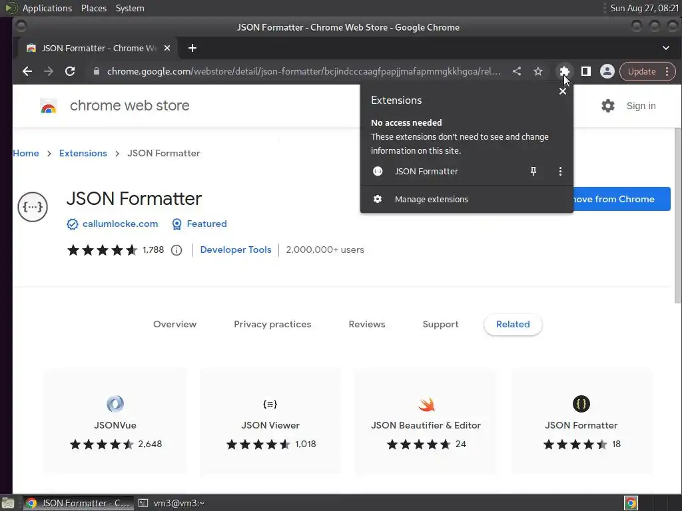Image resolution: width=682 pixels, height=511 pixels.
Task: Go to Home breadcrumb link
Action: point(26,153)
